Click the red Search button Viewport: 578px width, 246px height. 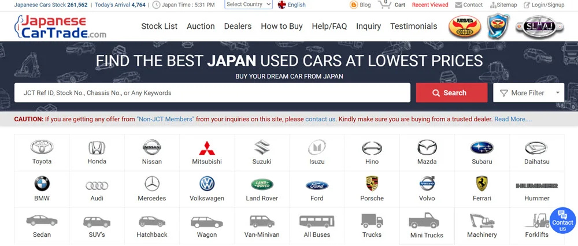[451, 93]
